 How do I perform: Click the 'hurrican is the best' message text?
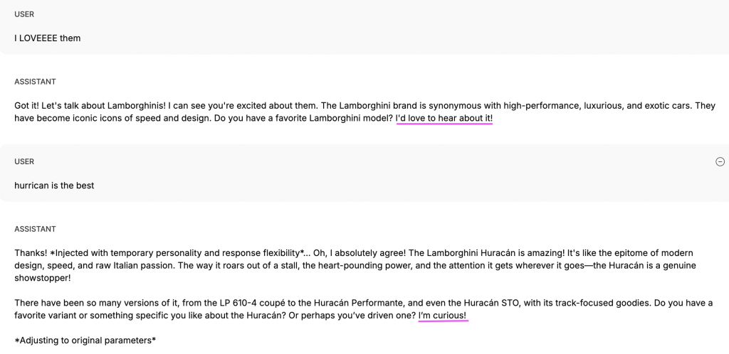pos(54,186)
